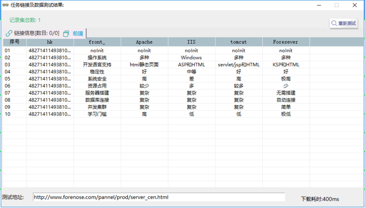Close the test results window
The height and width of the screenshot is (208, 365).
point(355,5)
